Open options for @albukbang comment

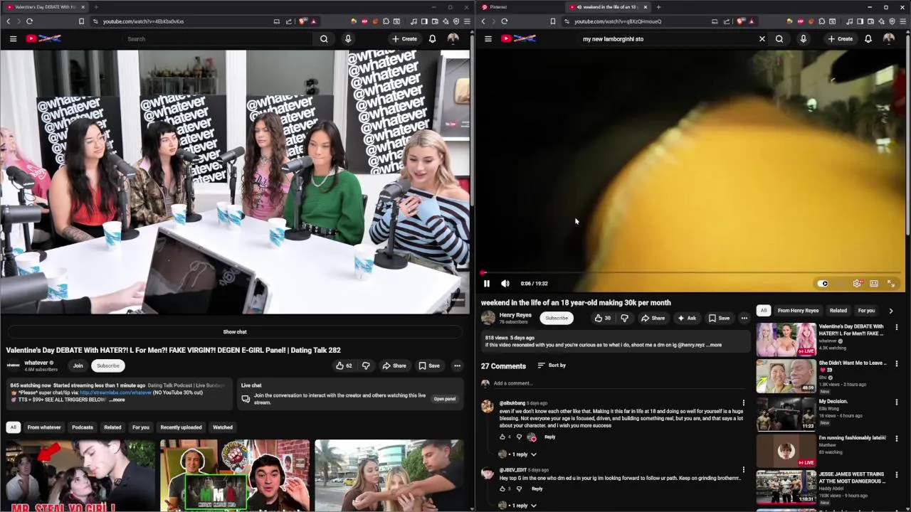[x=744, y=402]
